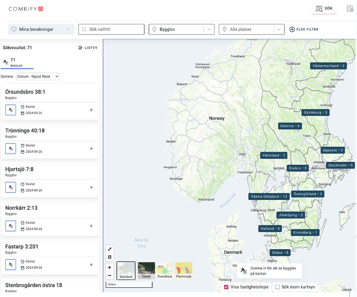357x297 pixels.
Task: Click the FLER FILTER button
Action: tap(304, 29)
